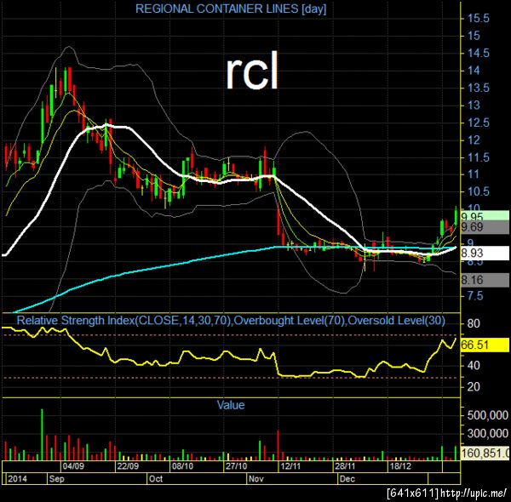Image resolution: width=511 pixels, height=502 pixels.
Task: Click the chart title 'REGIONAL CONTAINER LINES [day]'
Action: pos(231,9)
